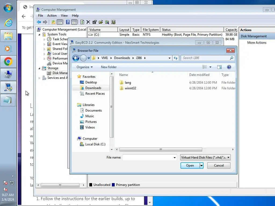Image resolution: width=275 pixels, height=206 pixels.
Task: Click the Downloads breadcrumb in address bar
Action: [x=122, y=58]
